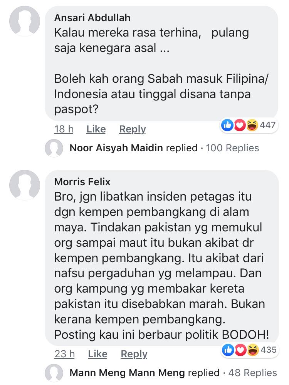Expand the 100 Replies thread
Viewport: 289px width, 385px height.
pyautogui.click(x=232, y=148)
